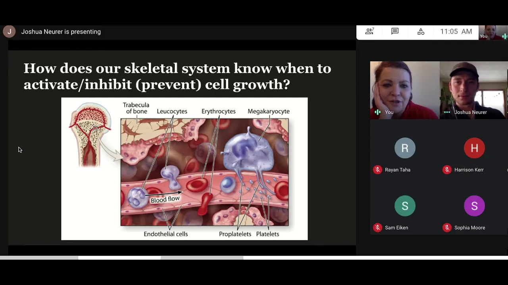508x285 pixels.
Task: Click the 'Erythrocytes' label in the diagram
Action: pos(218,111)
